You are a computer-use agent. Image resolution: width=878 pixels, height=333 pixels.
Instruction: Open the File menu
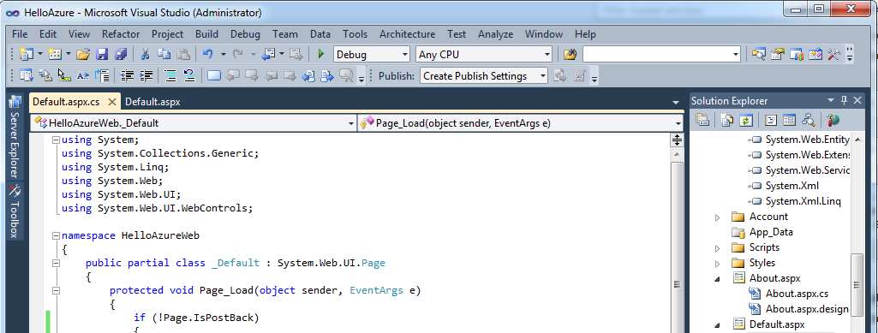click(x=20, y=34)
